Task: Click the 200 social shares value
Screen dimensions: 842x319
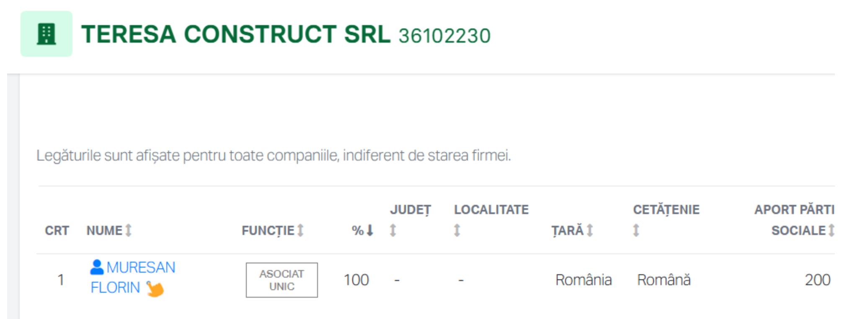Action: coord(817,280)
